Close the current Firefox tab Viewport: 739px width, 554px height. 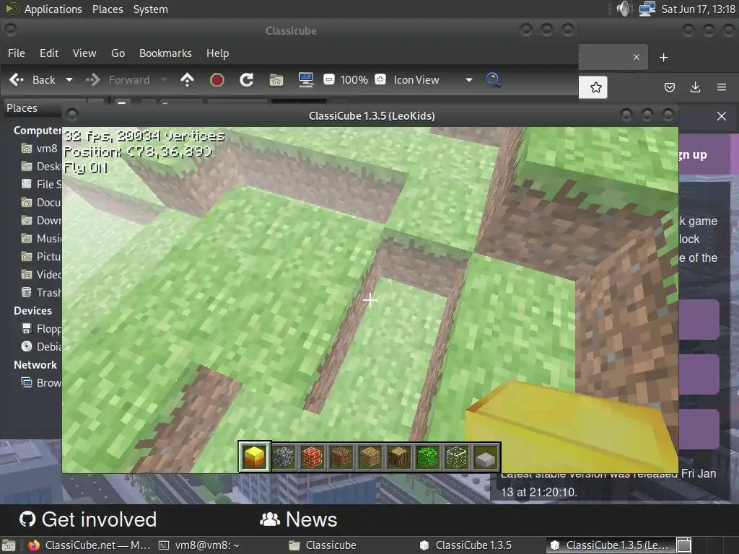click(x=637, y=57)
